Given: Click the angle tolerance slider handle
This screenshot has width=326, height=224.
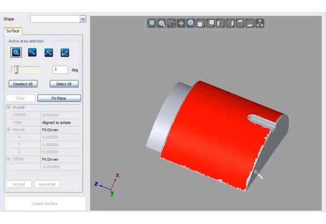Looking at the screenshot, I should pos(16,70).
